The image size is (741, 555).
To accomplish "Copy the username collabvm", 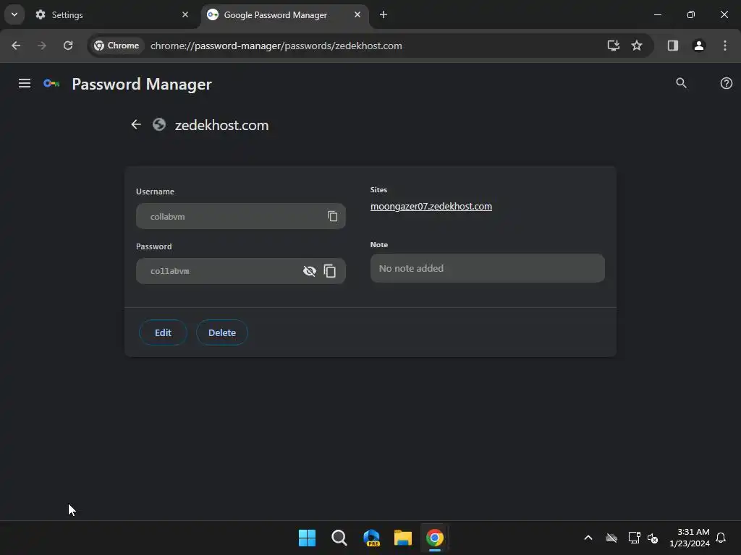I will tap(333, 216).
